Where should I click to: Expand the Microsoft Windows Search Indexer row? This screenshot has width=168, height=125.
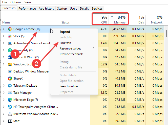(4, 114)
